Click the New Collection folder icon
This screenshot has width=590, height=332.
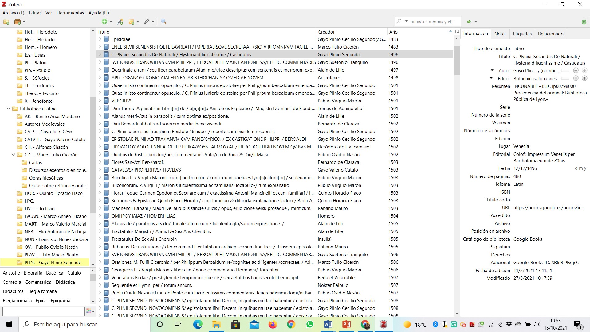(x=6, y=22)
